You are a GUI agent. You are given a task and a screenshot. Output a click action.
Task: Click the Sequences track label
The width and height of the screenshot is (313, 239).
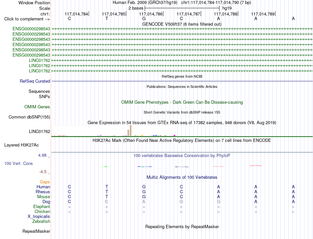coord(39,92)
